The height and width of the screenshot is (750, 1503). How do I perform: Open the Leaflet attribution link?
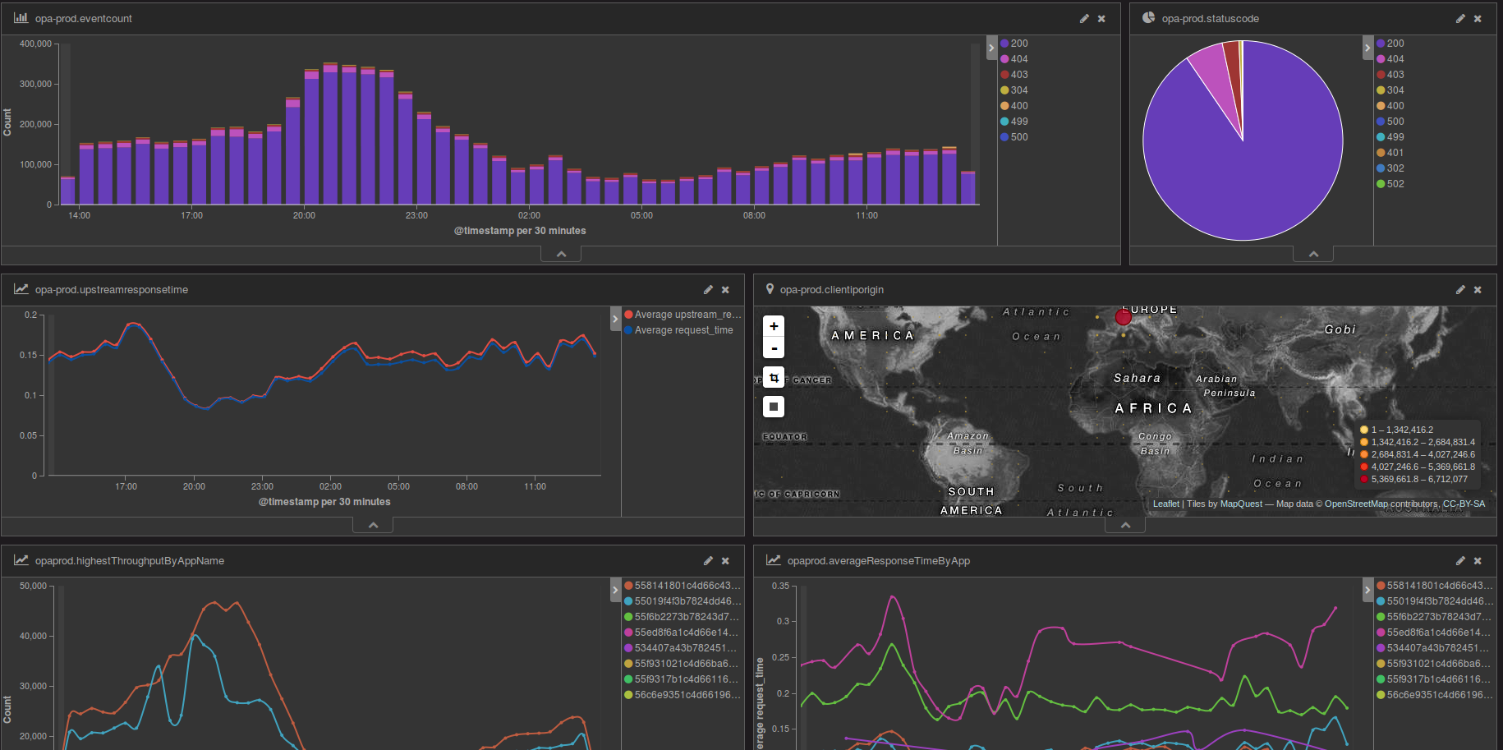click(1165, 504)
